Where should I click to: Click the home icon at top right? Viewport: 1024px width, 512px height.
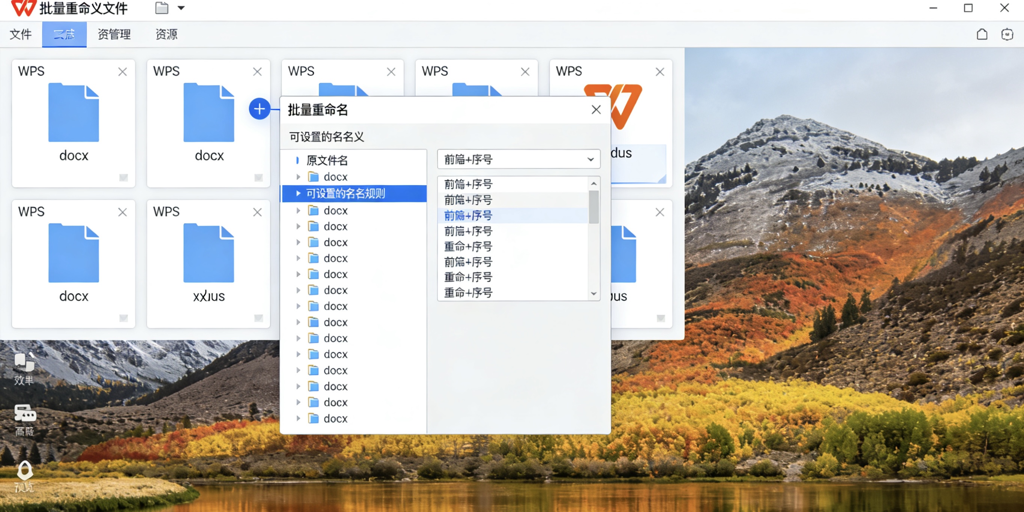[x=982, y=34]
